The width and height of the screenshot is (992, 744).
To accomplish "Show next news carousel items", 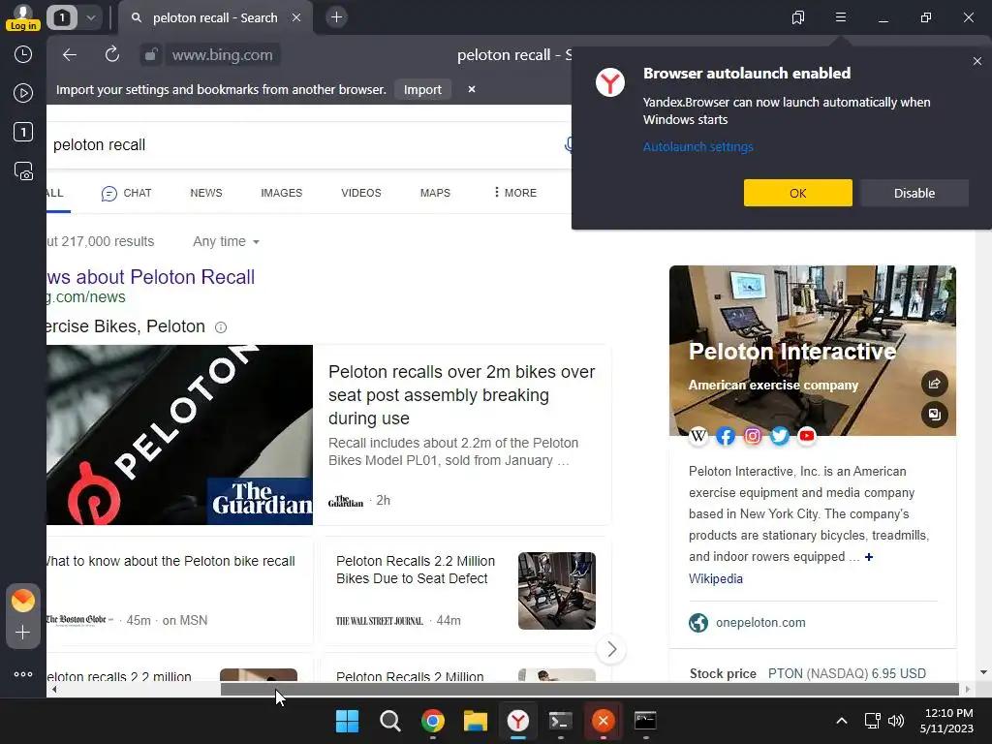I will pos(611,649).
